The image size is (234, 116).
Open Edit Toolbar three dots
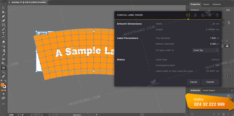[x=4, y=104]
